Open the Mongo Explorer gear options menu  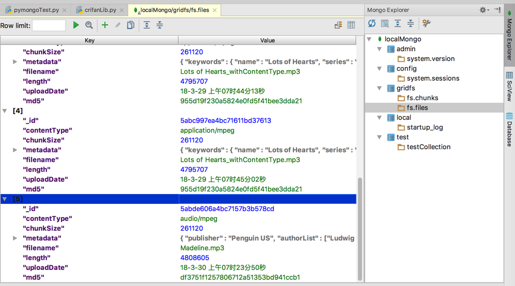[483, 10]
